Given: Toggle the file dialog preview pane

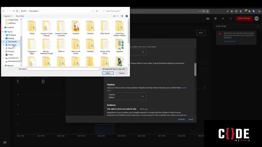Looking at the screenshot, I should [122, 16].
